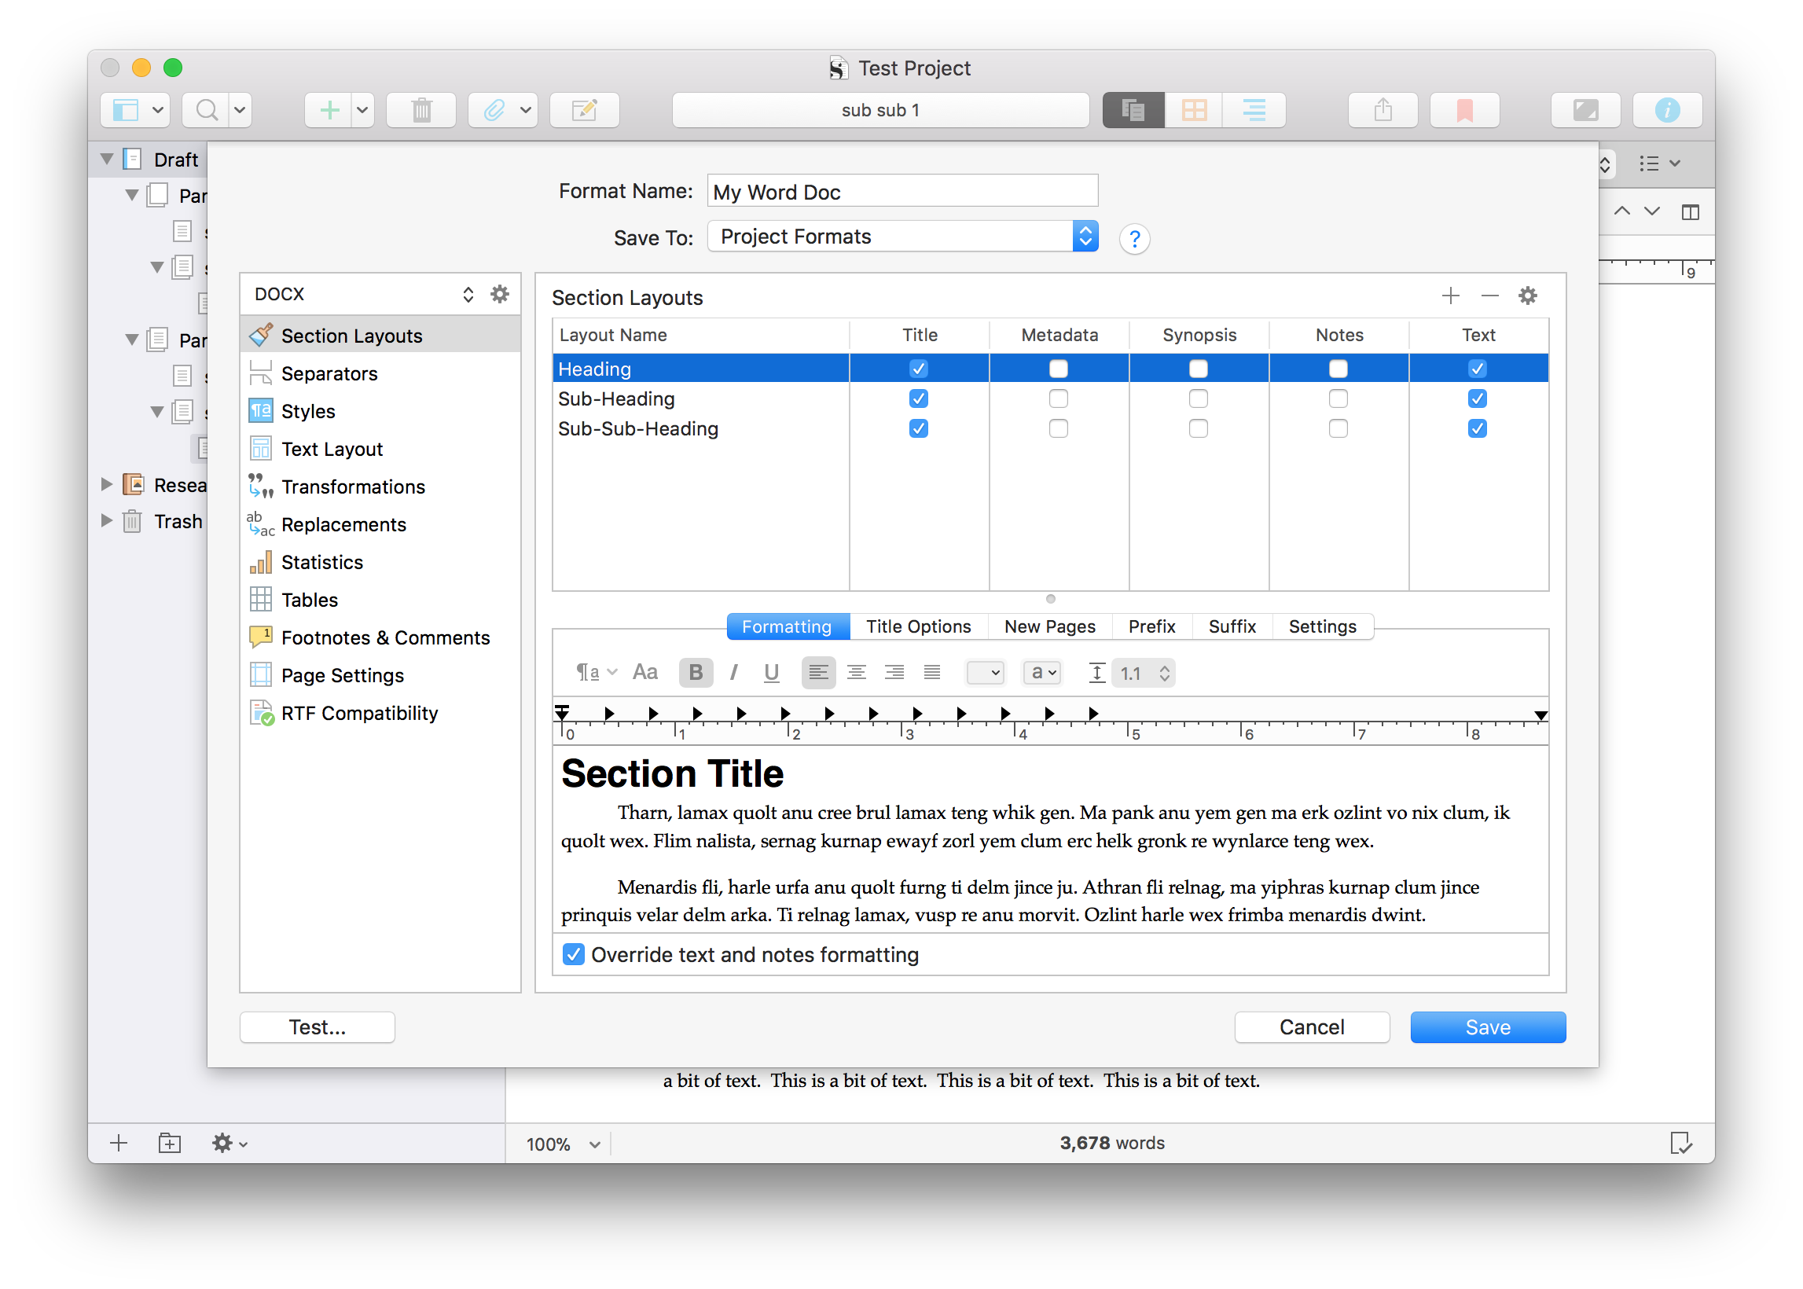
Task: Open the text color picker control
Action: pyautogui.click(x=985, y=673)
